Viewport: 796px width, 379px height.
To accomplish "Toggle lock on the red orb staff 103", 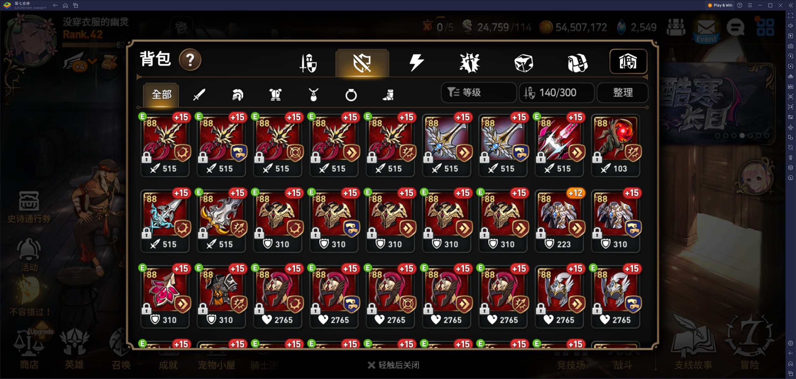I will tap(597, 157).
